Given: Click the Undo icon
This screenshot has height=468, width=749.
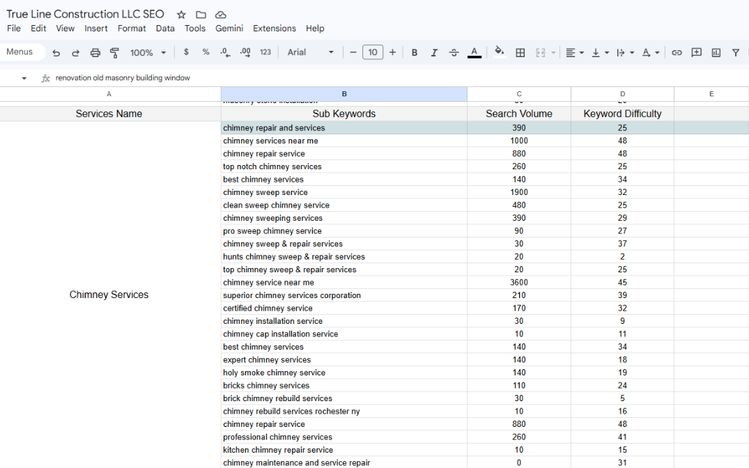Looking at the screenshot, I should 56,53.
